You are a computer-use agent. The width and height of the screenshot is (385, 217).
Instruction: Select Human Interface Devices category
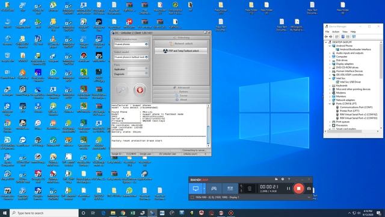pos(349,71)
